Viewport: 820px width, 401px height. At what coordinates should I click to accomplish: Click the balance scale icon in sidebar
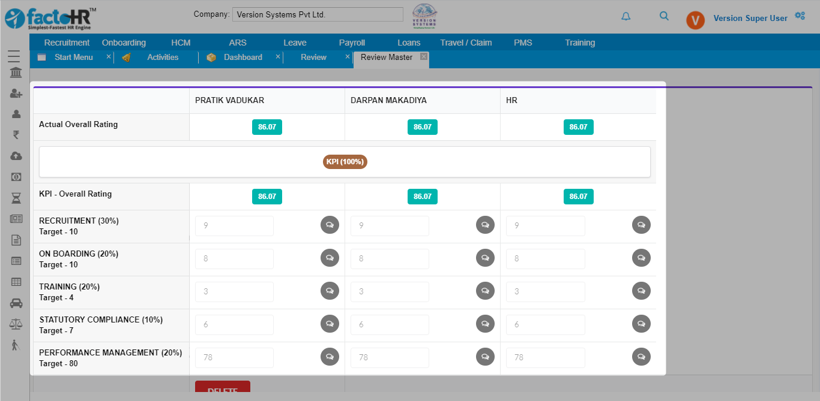pyautogui.click(x=16, y=324)
